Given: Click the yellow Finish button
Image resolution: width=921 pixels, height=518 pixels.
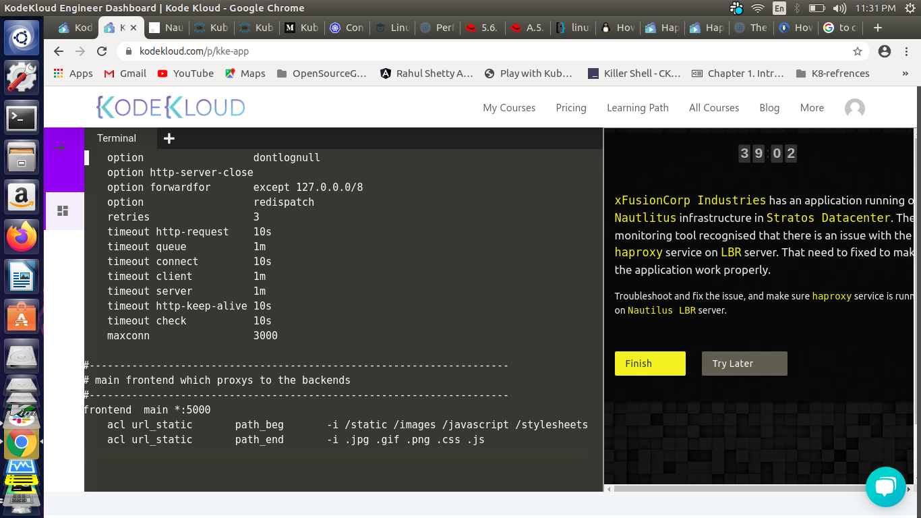Looking at the screenshot, I should pyautogui.click(x=650, y=364).
